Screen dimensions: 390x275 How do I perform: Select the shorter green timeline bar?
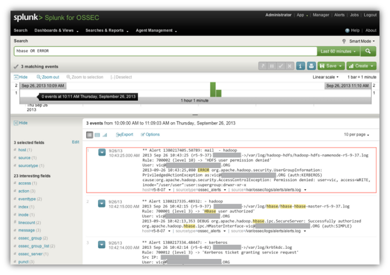[x=219, y=94]
